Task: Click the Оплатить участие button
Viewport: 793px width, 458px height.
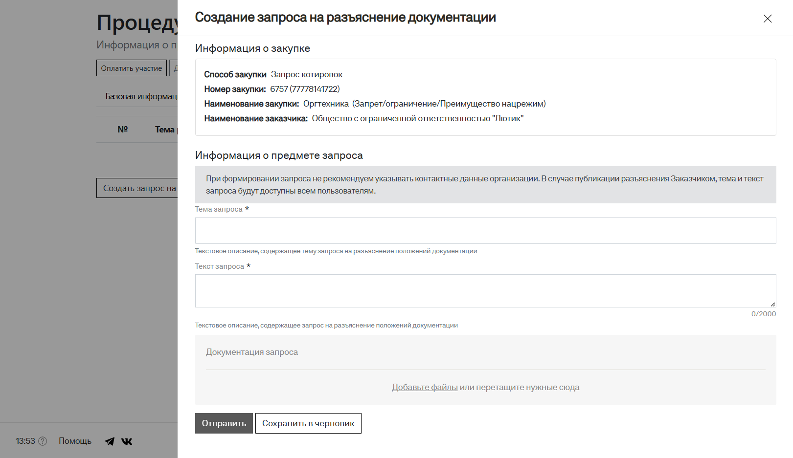Action: (131, 68)
